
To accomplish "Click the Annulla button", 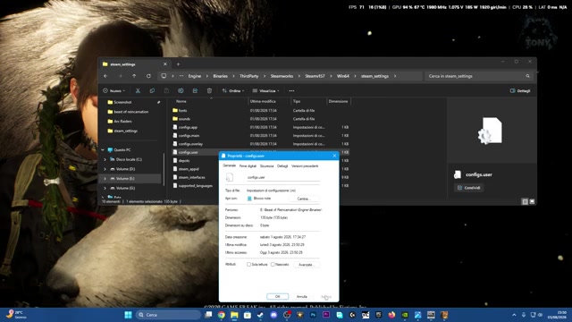I will 302,296.
